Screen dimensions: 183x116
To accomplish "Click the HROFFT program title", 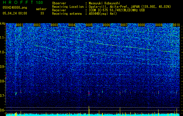I will (18, 2).
